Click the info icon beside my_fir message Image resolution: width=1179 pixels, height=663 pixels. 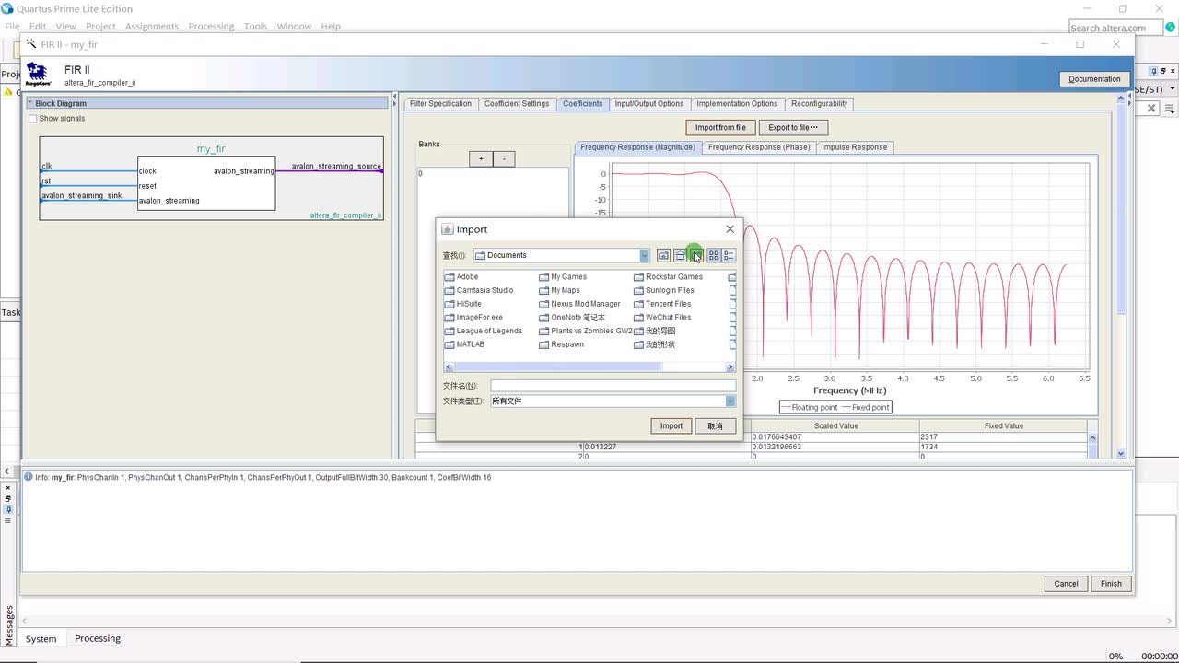29,477
